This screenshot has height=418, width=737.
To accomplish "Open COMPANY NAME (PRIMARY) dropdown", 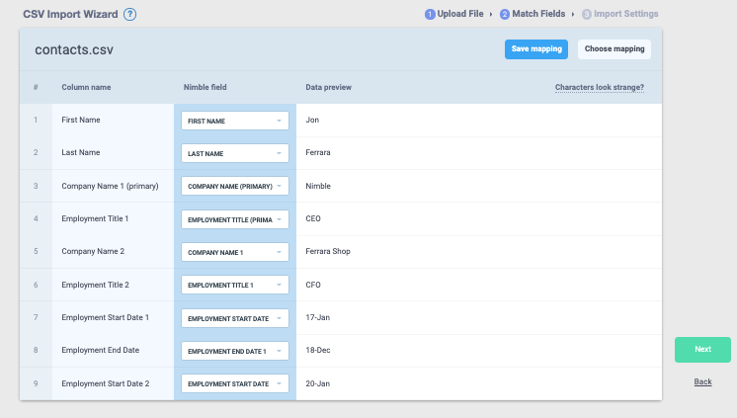I will (x=235, y=186).
